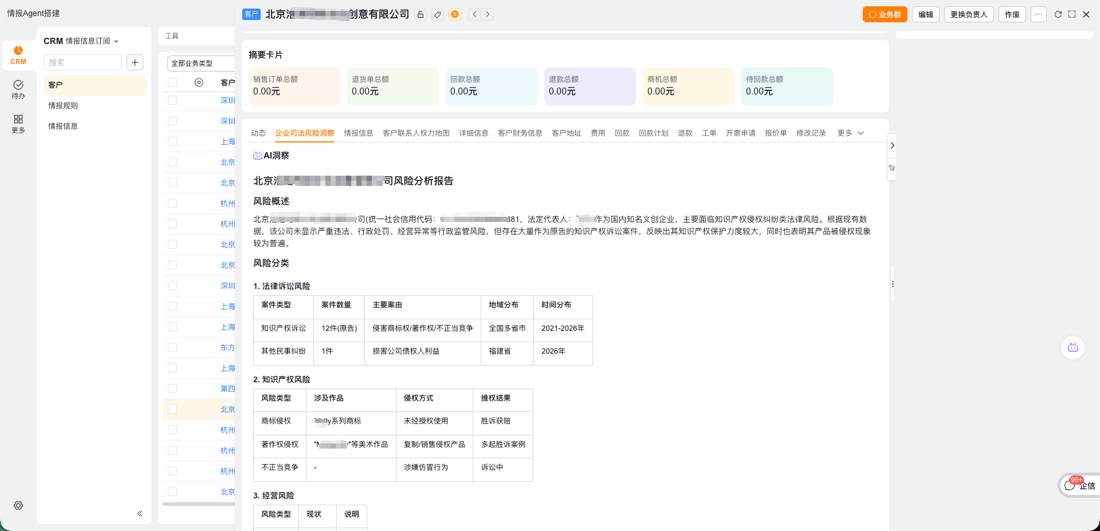Check the first row checkbox for 深圳
Viewport: 1100px width, 531px height.
[x=172, y=100]
